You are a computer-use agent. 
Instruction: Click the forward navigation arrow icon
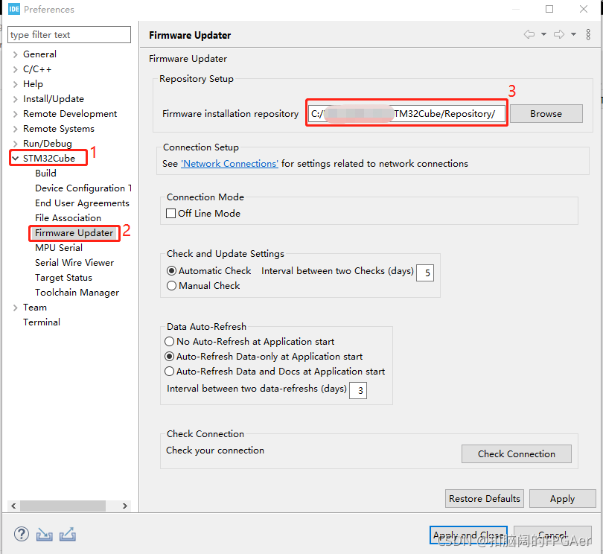[x=559, y=34]
